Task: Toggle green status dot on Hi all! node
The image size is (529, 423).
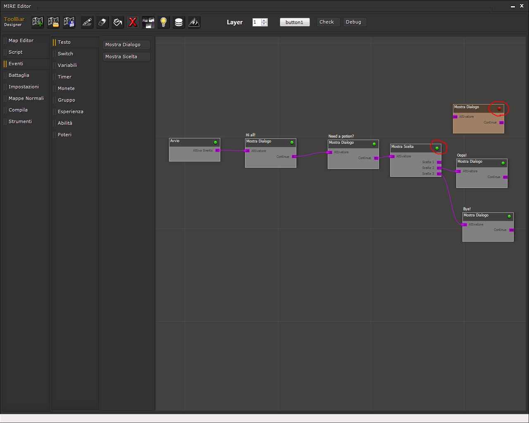Action: click(x=292, y=143)
